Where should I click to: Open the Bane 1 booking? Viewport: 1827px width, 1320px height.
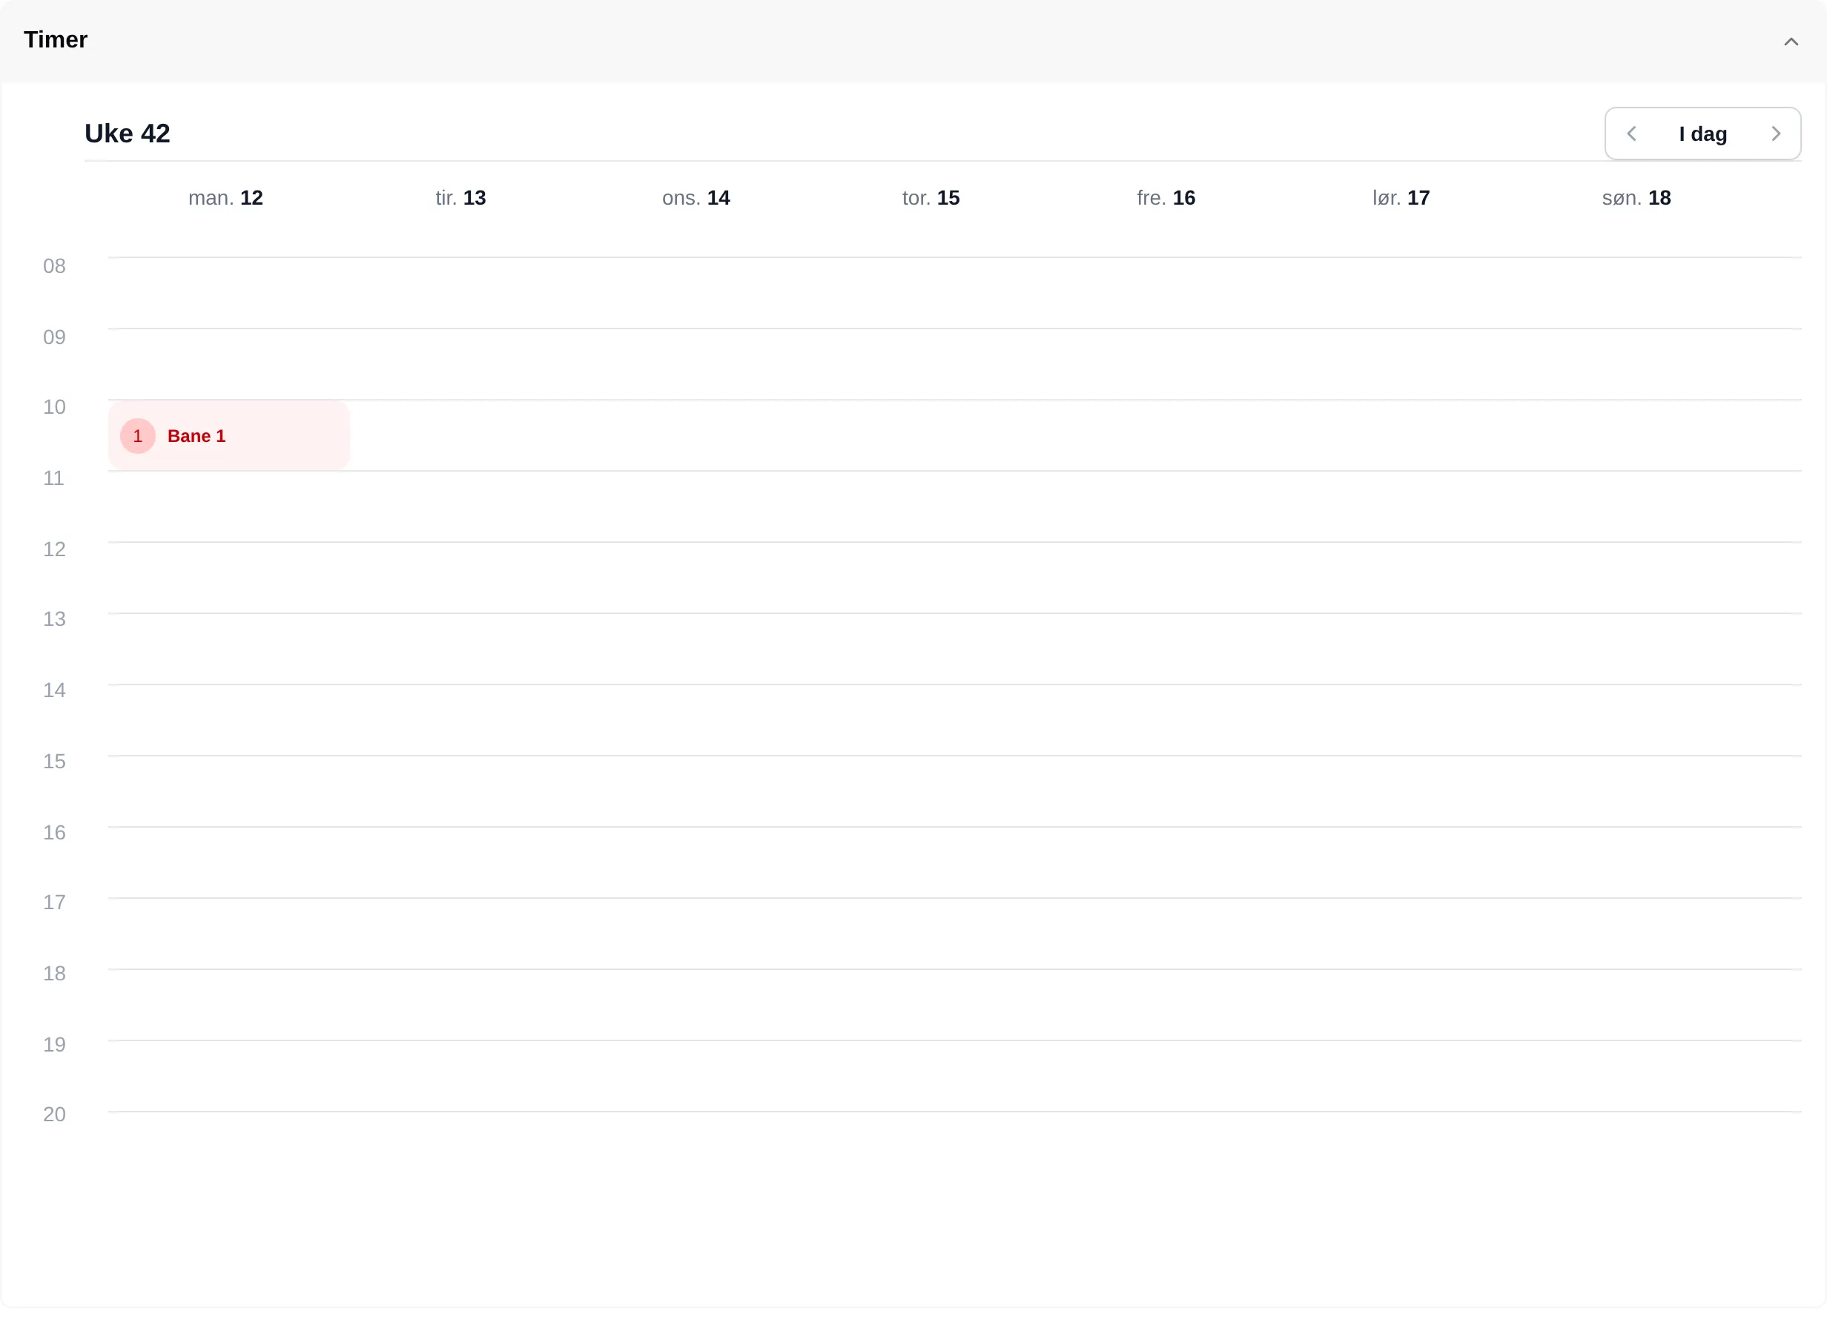[229, 436]
